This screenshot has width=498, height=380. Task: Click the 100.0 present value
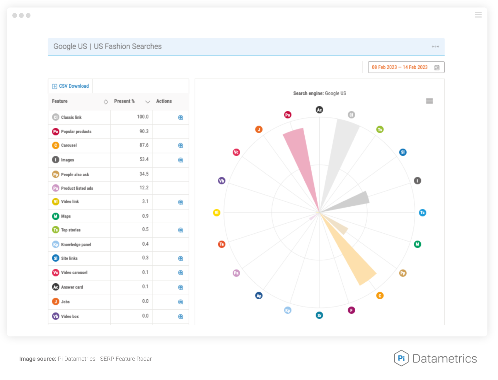[x=143, y=117]
